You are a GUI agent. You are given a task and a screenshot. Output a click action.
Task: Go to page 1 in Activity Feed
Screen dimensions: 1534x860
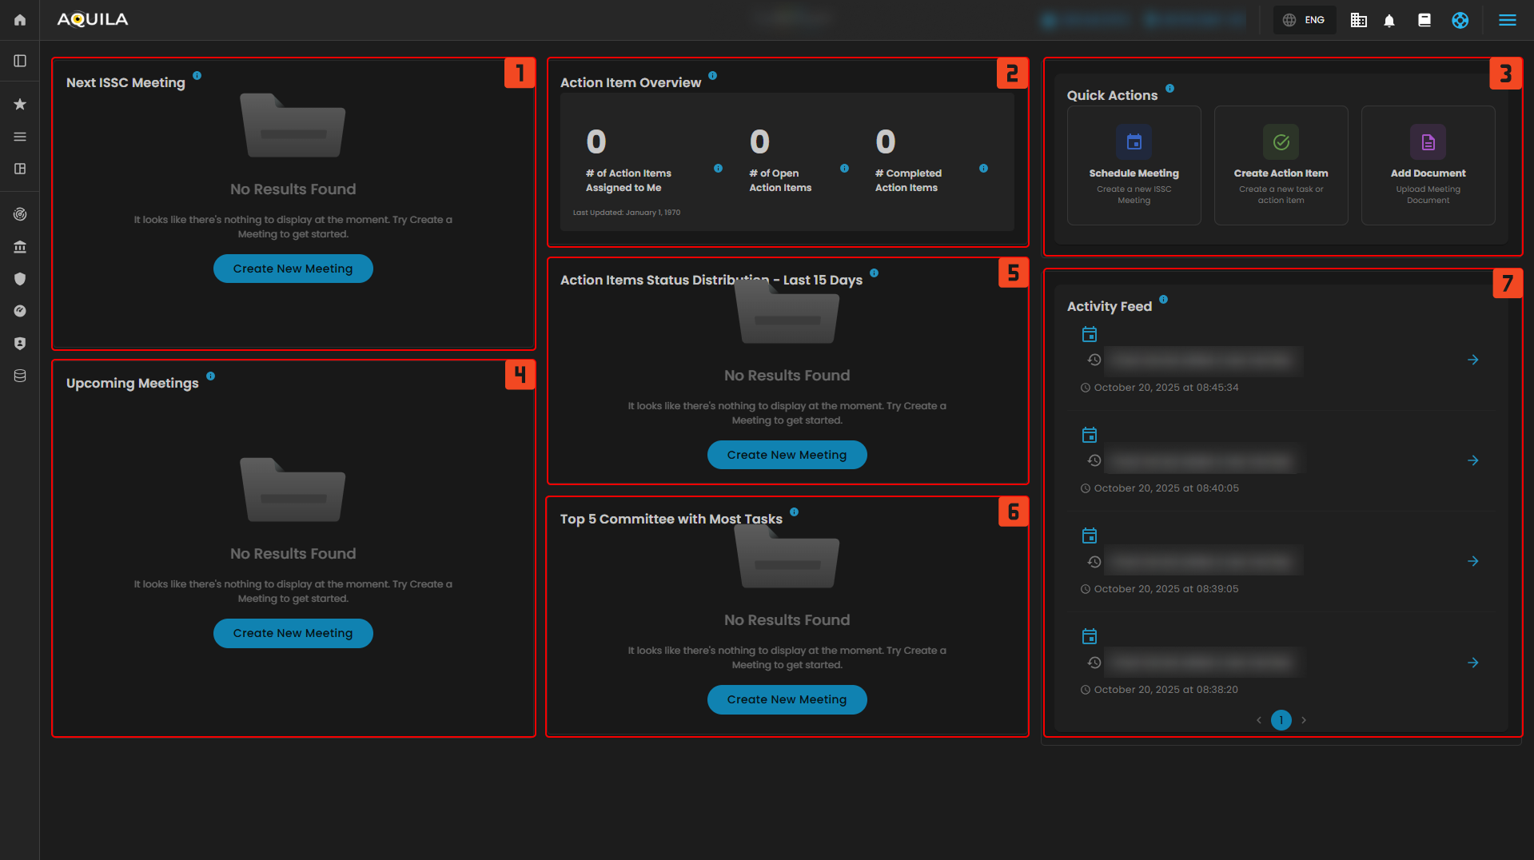click(1281, 720)
